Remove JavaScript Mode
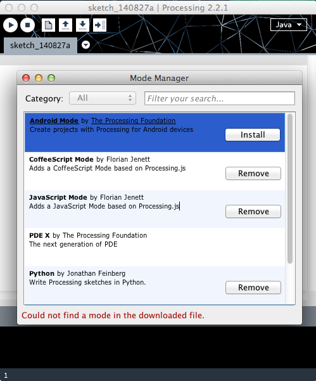 pos(253,211)
